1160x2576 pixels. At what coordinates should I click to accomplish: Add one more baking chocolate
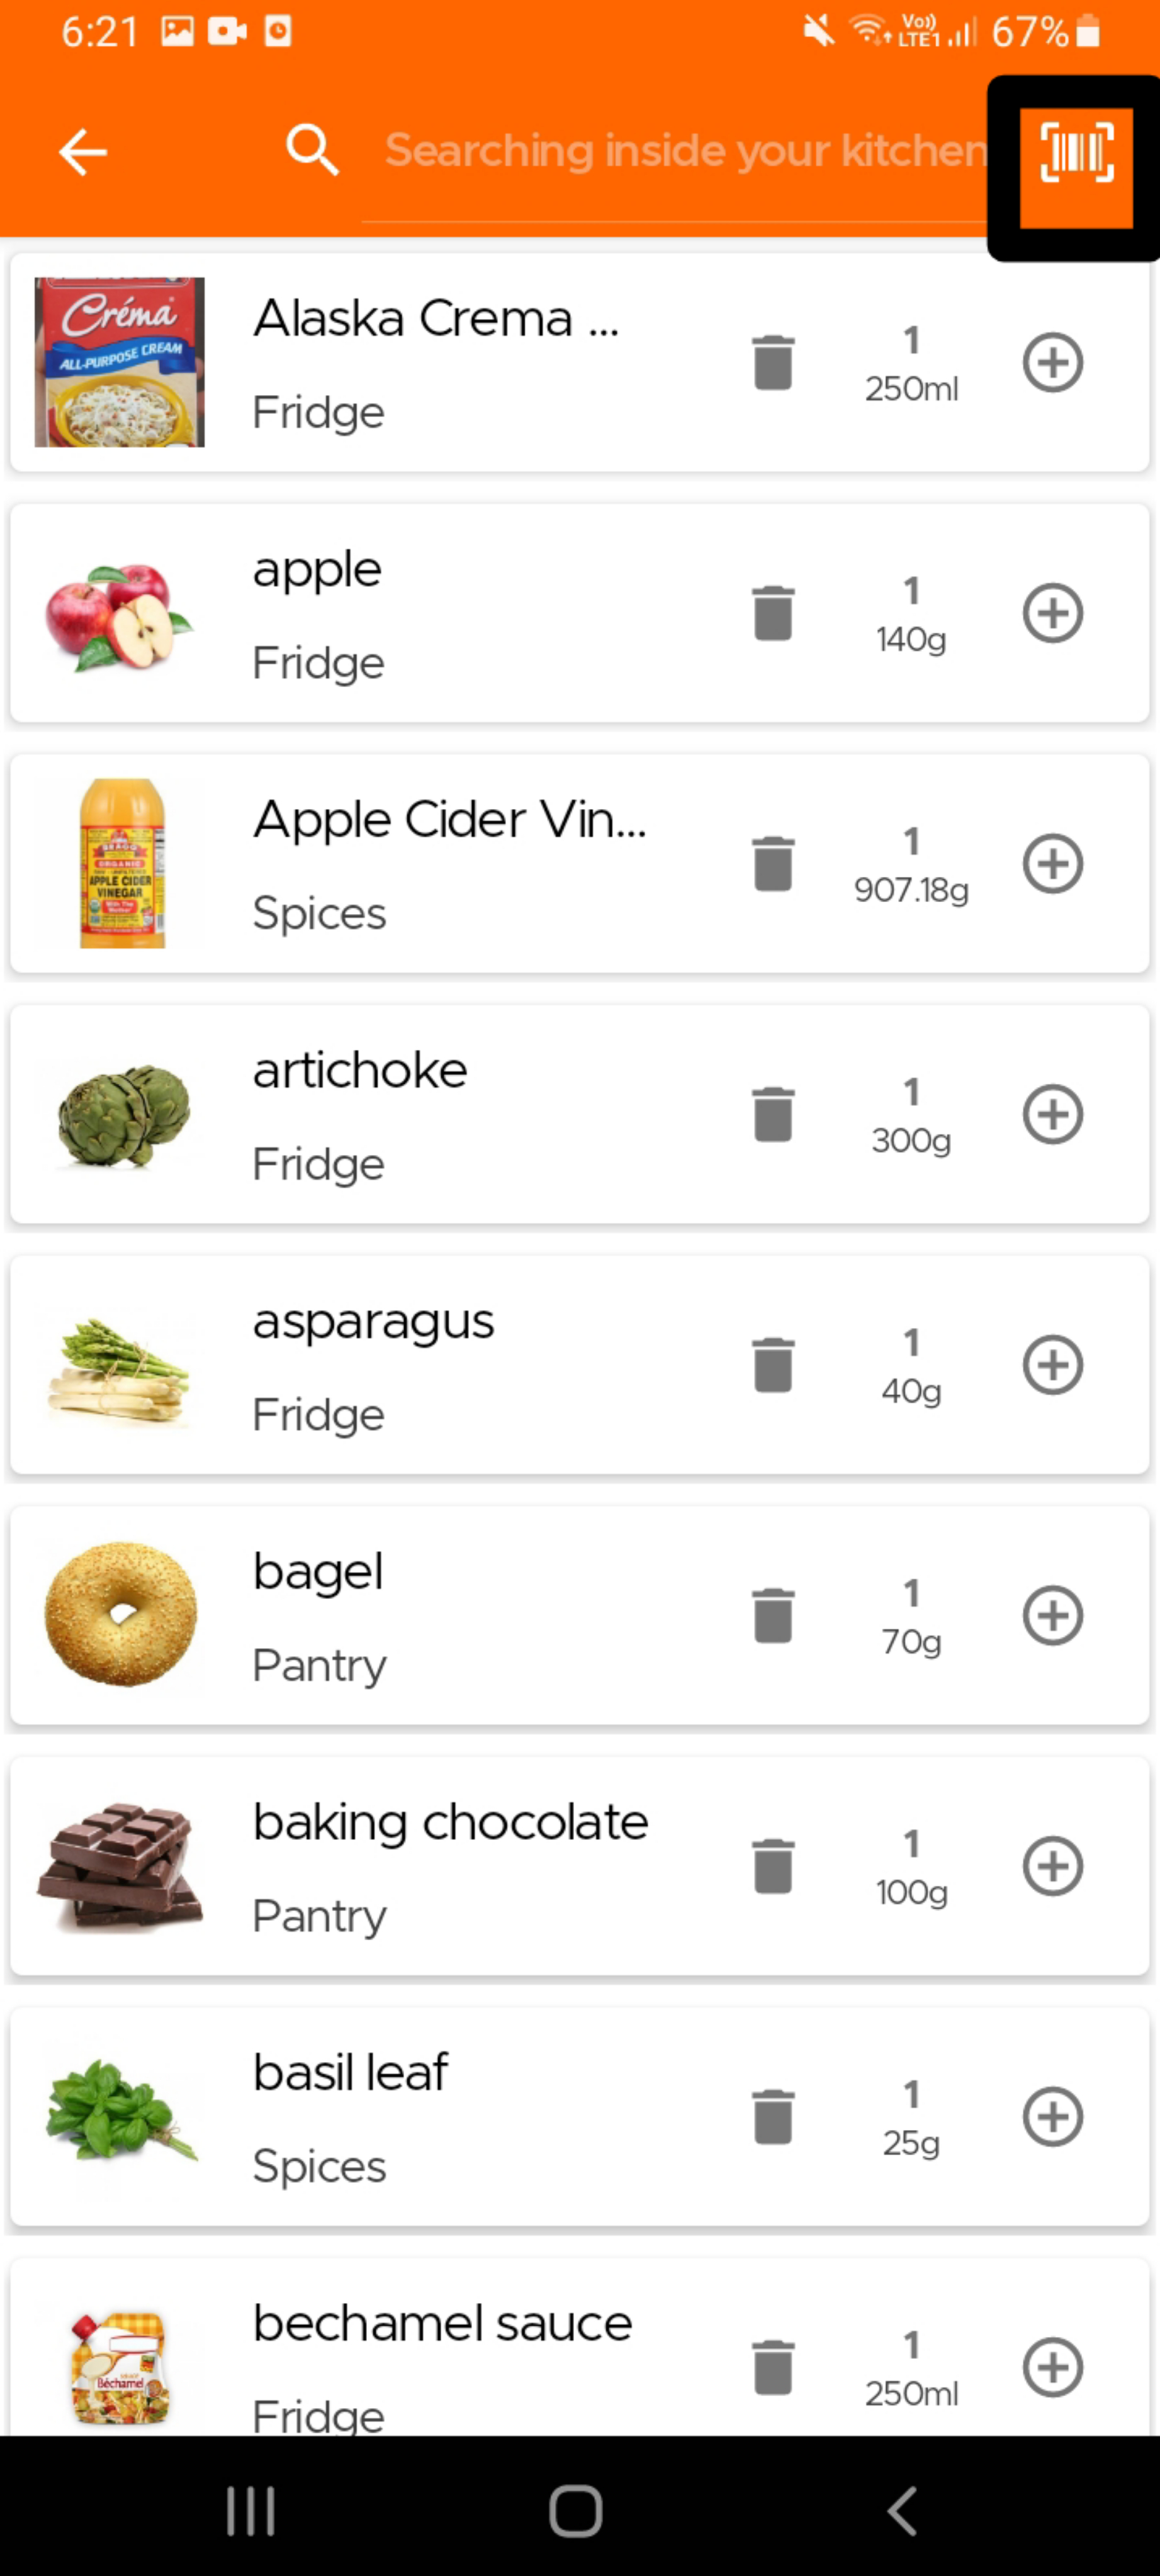coord(1052,1866)
